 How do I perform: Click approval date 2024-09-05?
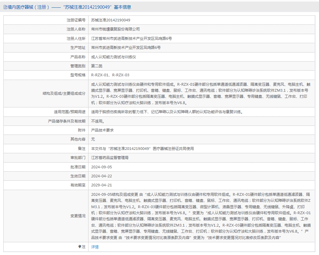tap(102, 167)
